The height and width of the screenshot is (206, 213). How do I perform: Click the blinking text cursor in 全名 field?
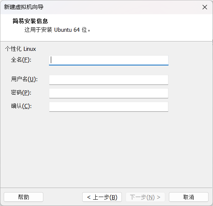51,60
